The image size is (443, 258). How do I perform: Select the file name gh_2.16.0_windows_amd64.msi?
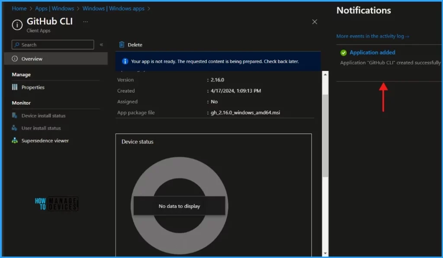tap(245, 113)
